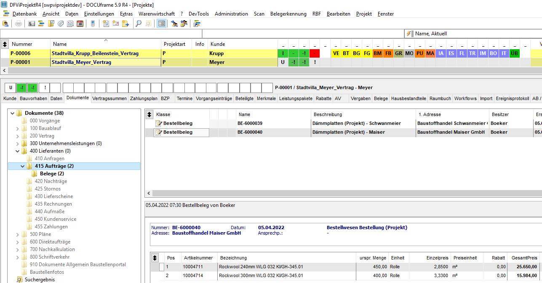Click the stacked colored bars toolbar icon

point(41,24)
